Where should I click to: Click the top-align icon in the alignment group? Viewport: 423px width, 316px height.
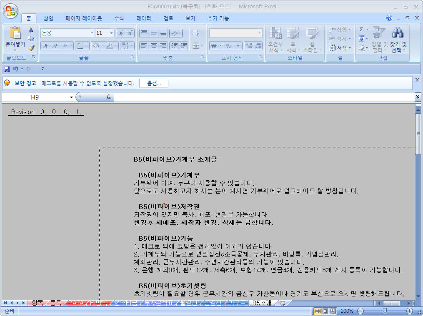tap(144, 33)
